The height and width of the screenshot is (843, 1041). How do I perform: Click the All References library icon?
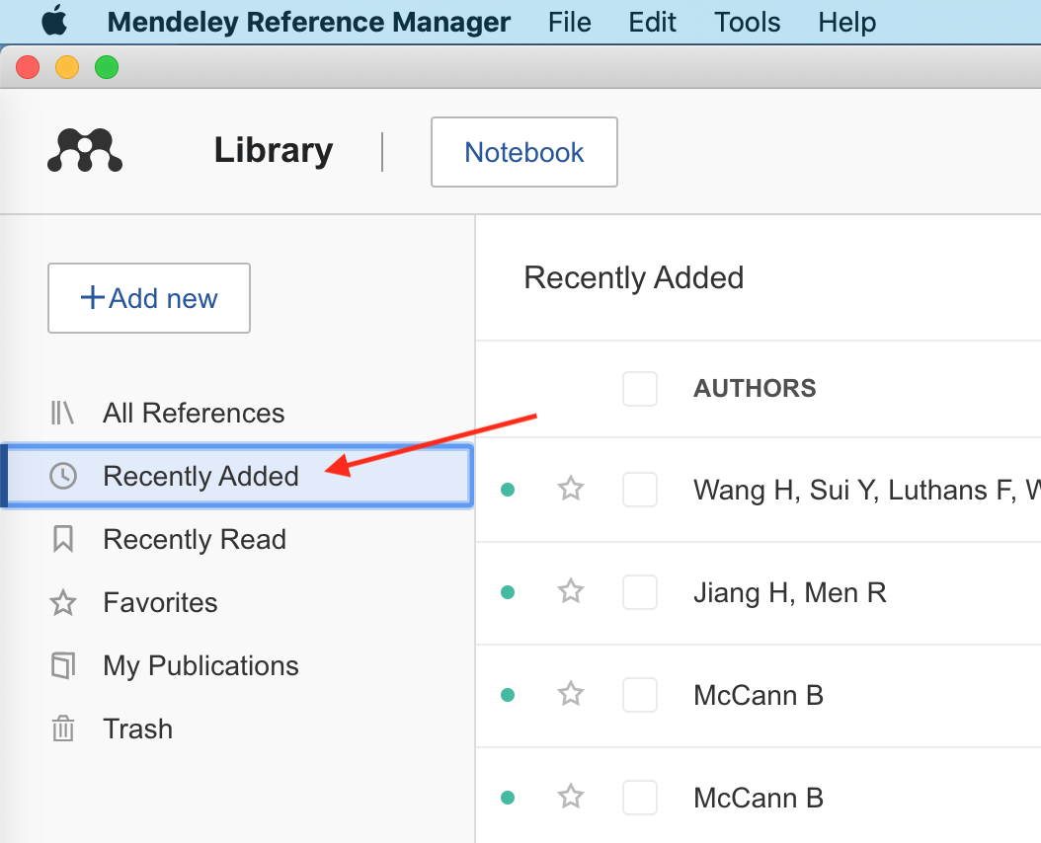[62, 413]
